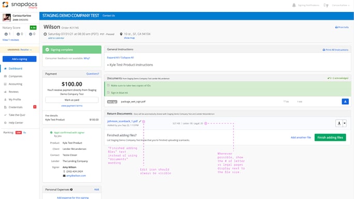Open My Profile in the sidebar
This screenshot has width=354, height=199.
coord(14,99)
